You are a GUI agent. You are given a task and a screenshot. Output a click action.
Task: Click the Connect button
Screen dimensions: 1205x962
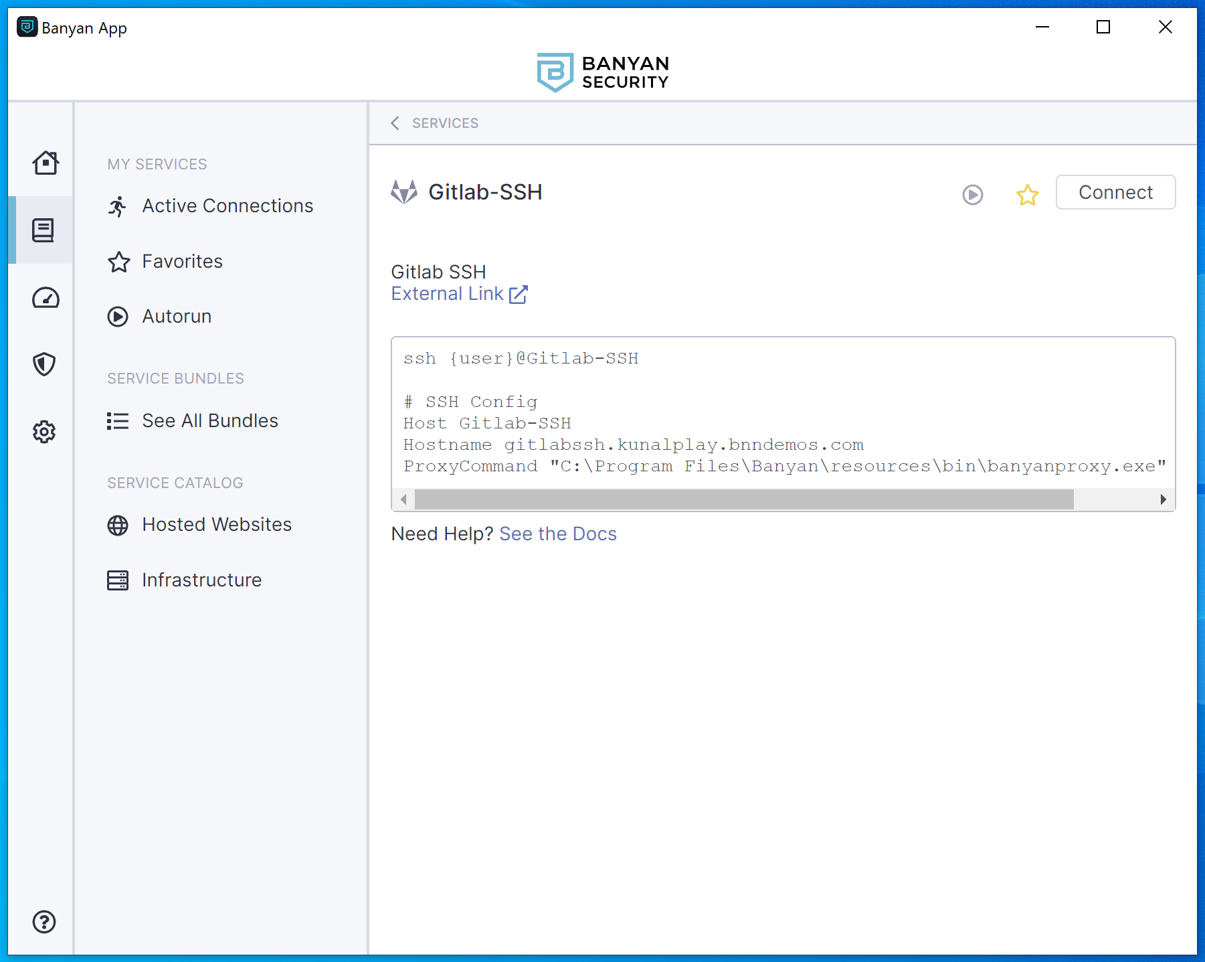(x=1115, y=192)
